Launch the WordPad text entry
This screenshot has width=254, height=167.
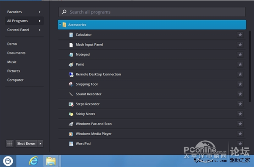point(83,144)
